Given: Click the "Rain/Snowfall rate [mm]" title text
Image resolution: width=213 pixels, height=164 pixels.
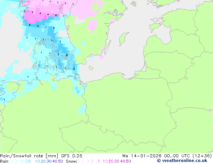Looking at the screenshot, I should [x=29, y=156].
